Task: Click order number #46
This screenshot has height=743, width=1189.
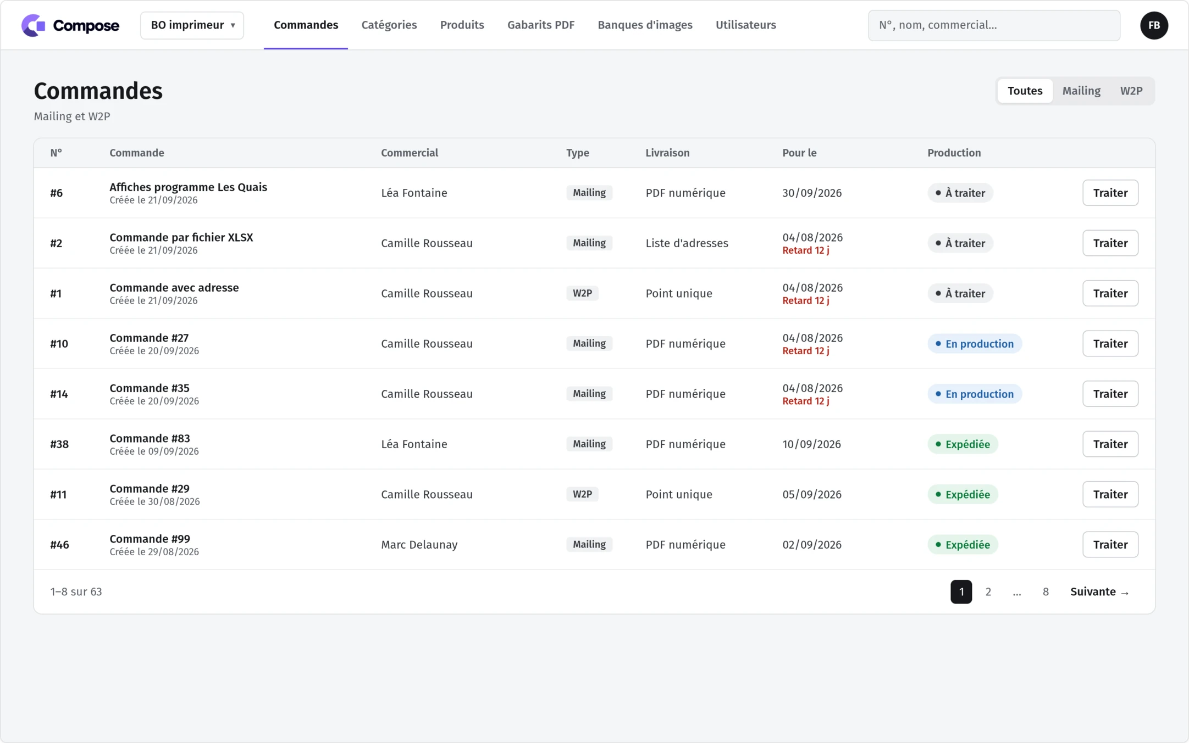Action: (x=59, y=545)
